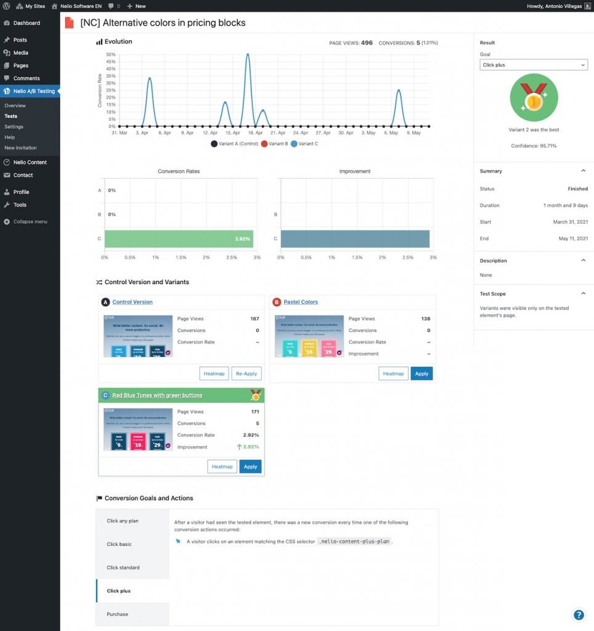Select the Click plus goal tab
The height and width of the screenshot is (631, 594).
pyautogui.click(x=133, y=591)
